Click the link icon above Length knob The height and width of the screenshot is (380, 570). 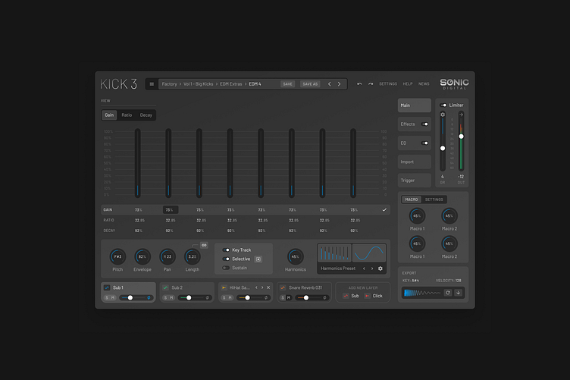[x=204, y=245]
